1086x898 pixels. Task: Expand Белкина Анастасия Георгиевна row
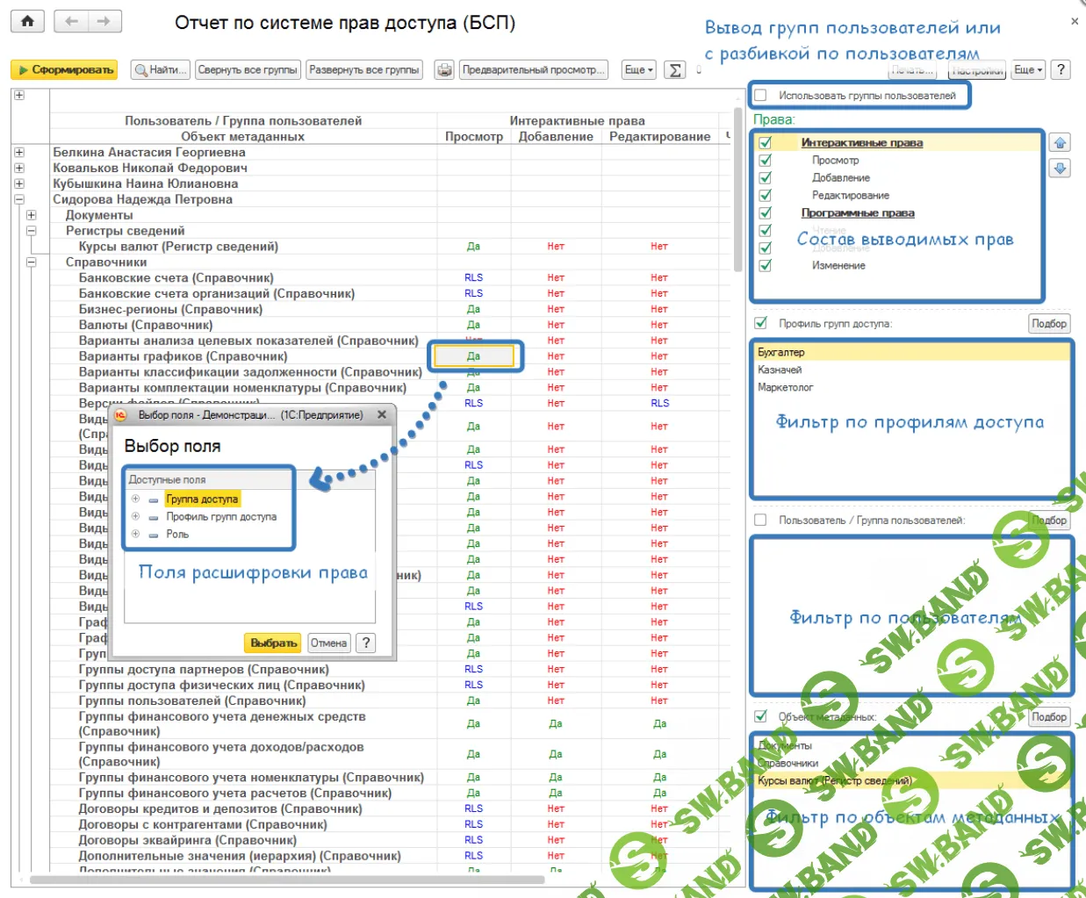pos(19,153)
